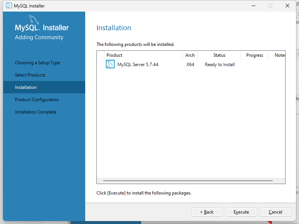Click the 'Click [Execute] to install' instruction text

144,193
